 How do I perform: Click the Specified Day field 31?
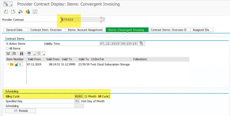(x=77, y=101)
